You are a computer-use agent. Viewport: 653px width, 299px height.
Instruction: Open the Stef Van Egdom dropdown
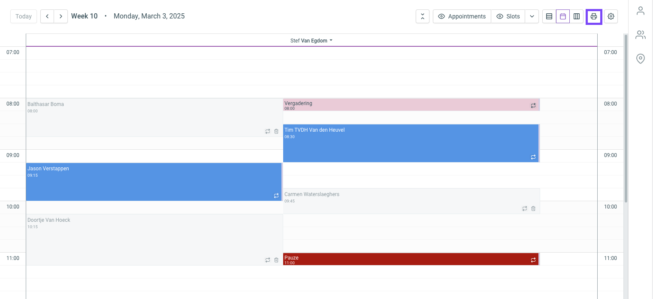pyautogui.click(x=311, y=41)
